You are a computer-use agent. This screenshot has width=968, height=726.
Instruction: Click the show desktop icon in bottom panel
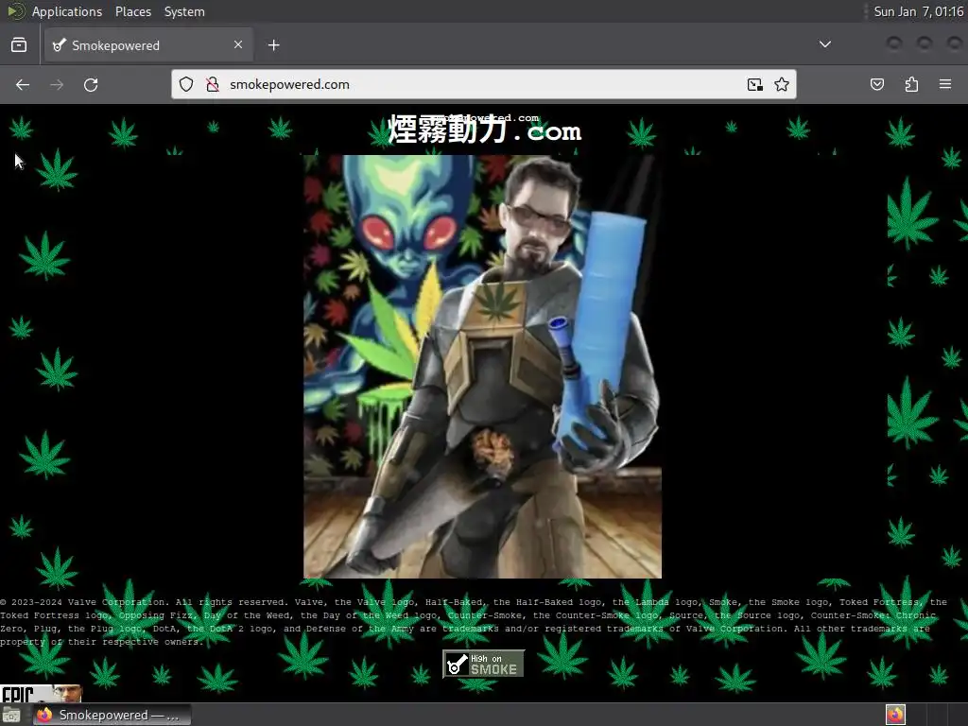(x=11, y=715)
